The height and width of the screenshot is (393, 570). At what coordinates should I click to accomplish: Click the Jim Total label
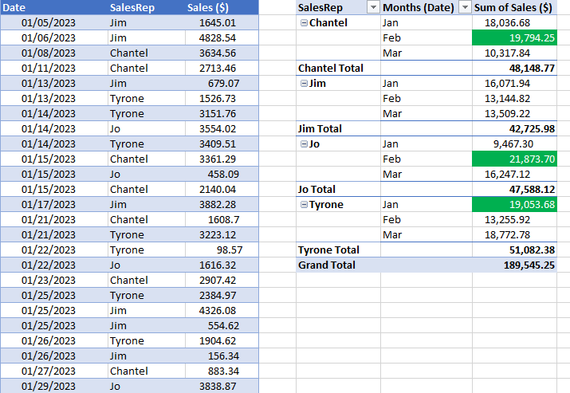click(x=339, y=128)
